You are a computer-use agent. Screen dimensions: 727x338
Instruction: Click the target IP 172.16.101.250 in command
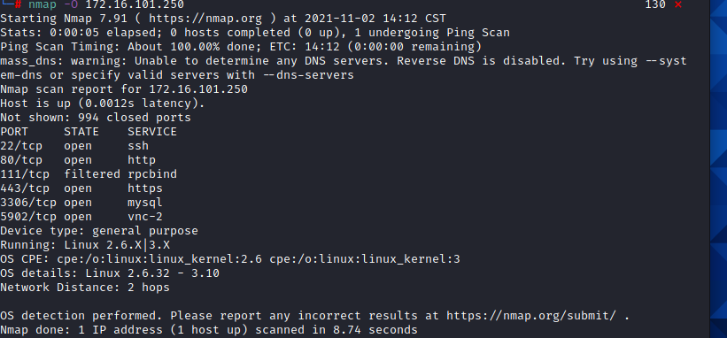pos(135,4)
